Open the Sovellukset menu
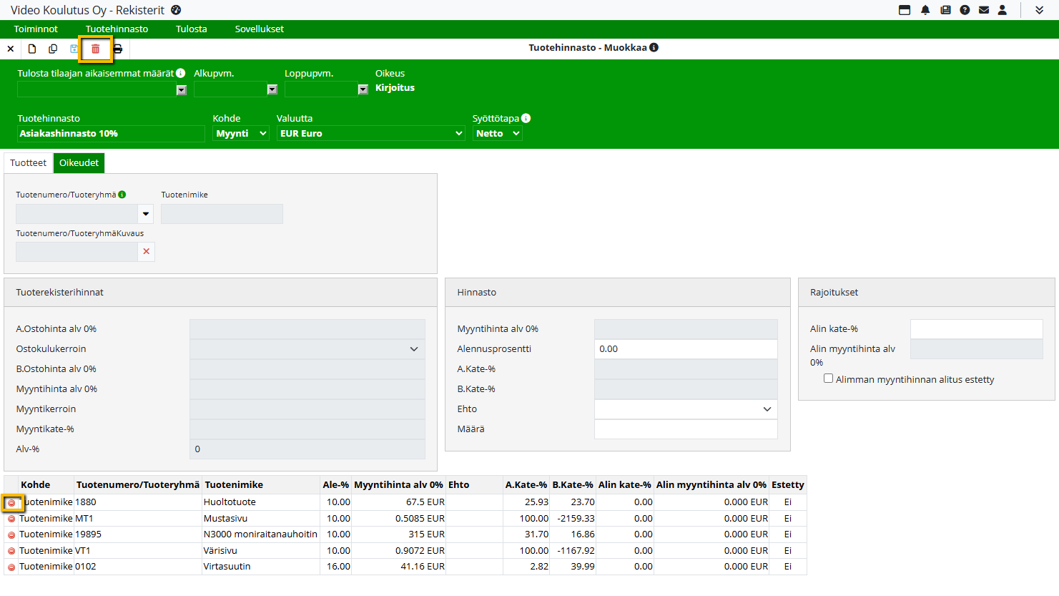This screenshot has width=1059, height=596. pos(259,29)
